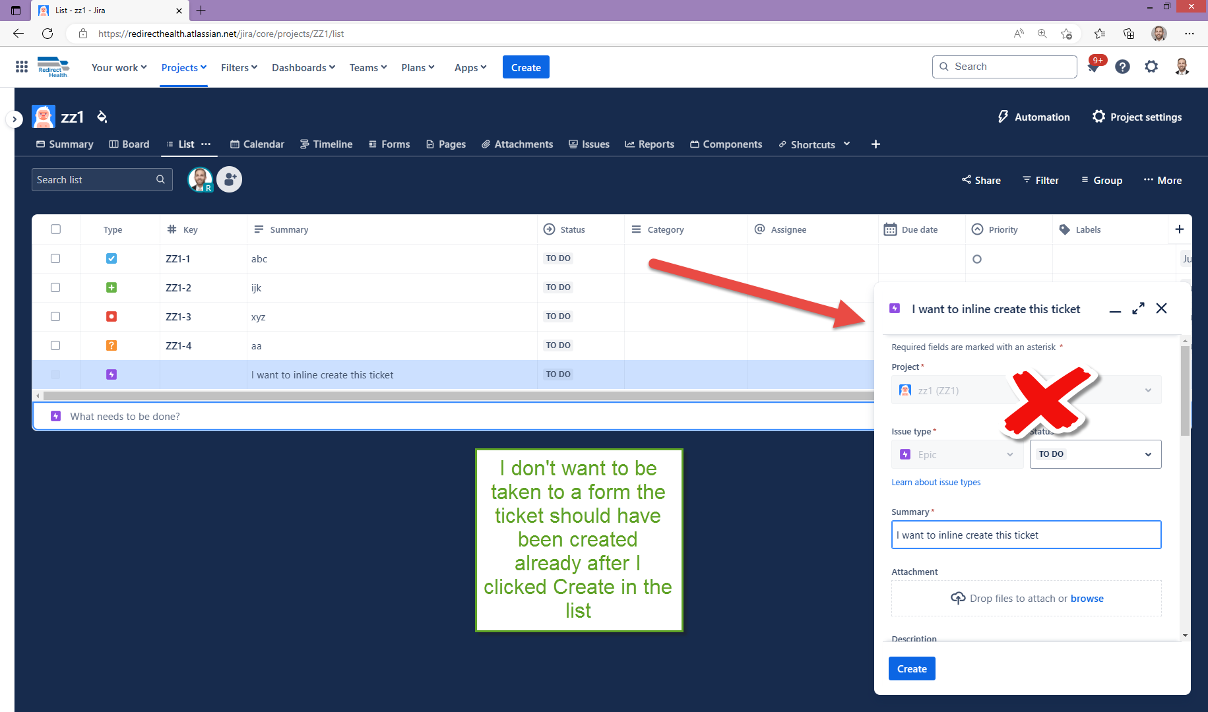1208x712 pixels.
Task: Check the ZZ1-2 row checkbox
Action: click(x=55, y=287)
